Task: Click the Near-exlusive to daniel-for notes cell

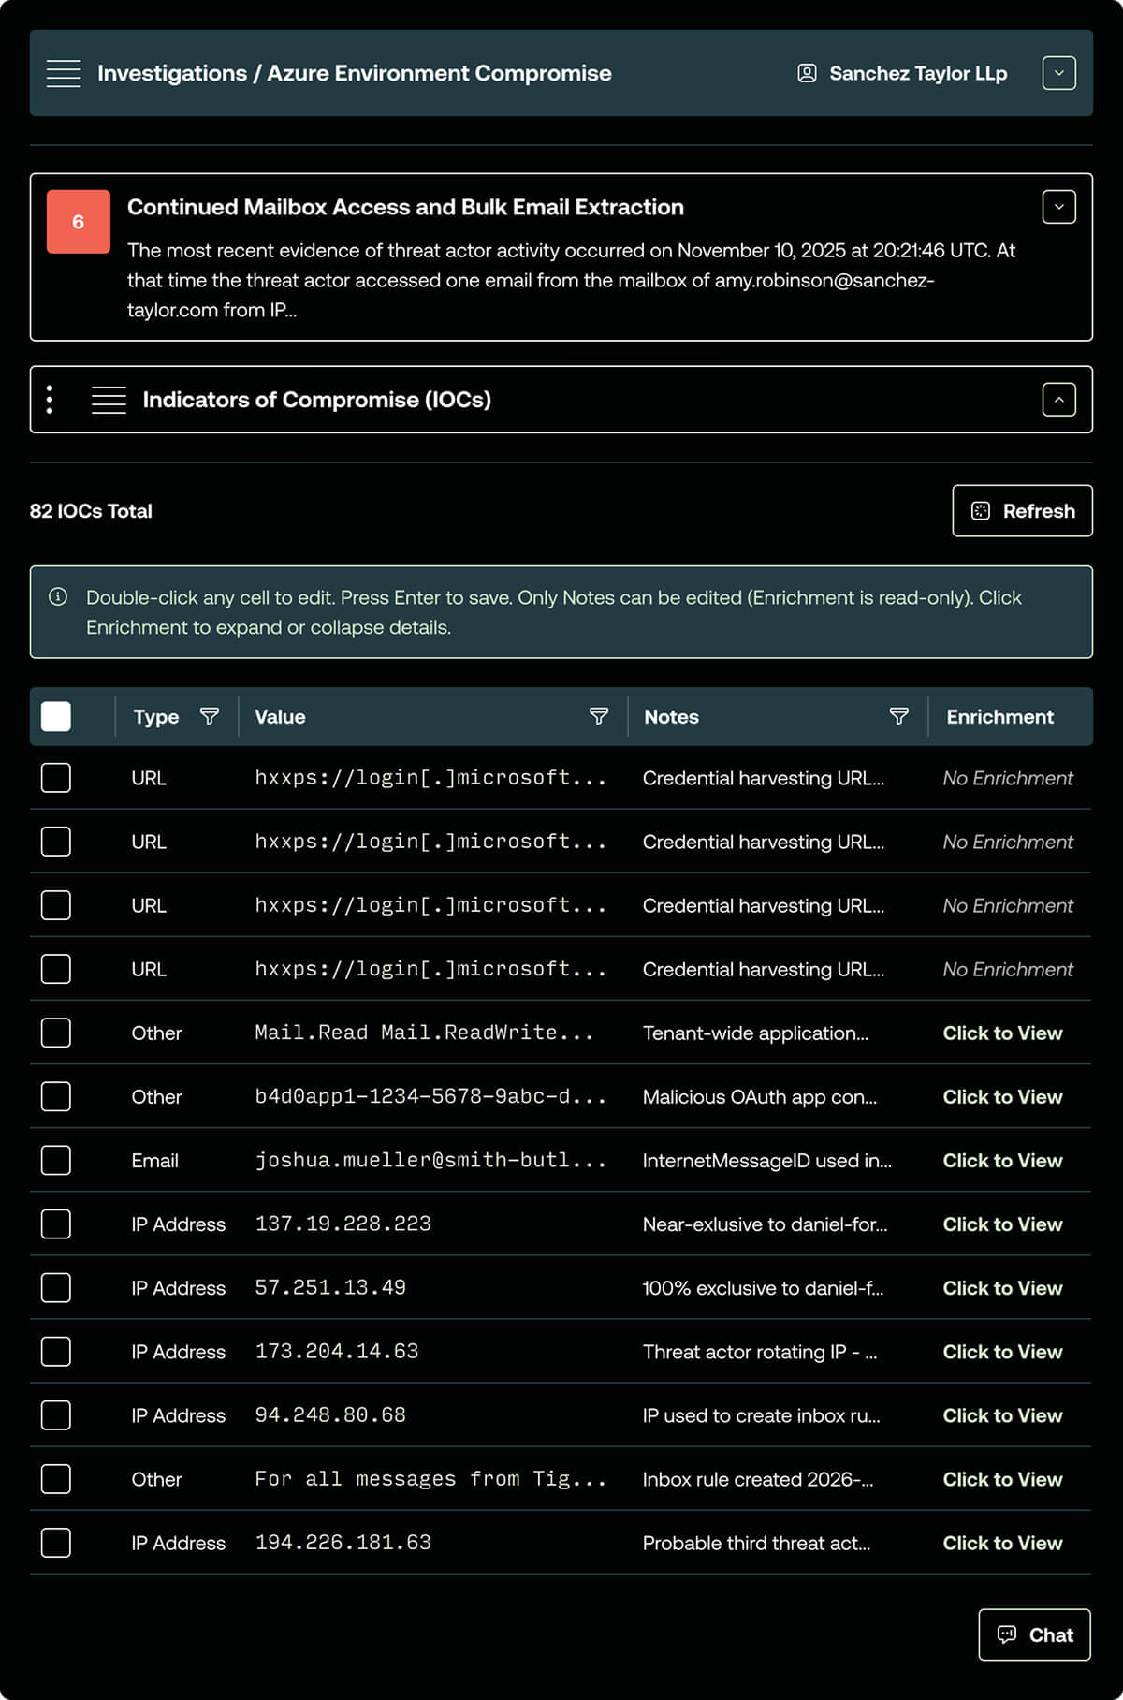Action: 765,1224
